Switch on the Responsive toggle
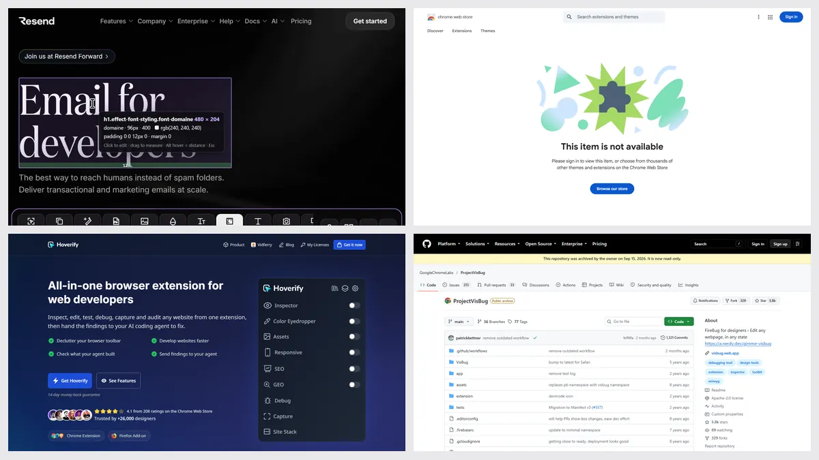 click(354, 352)
